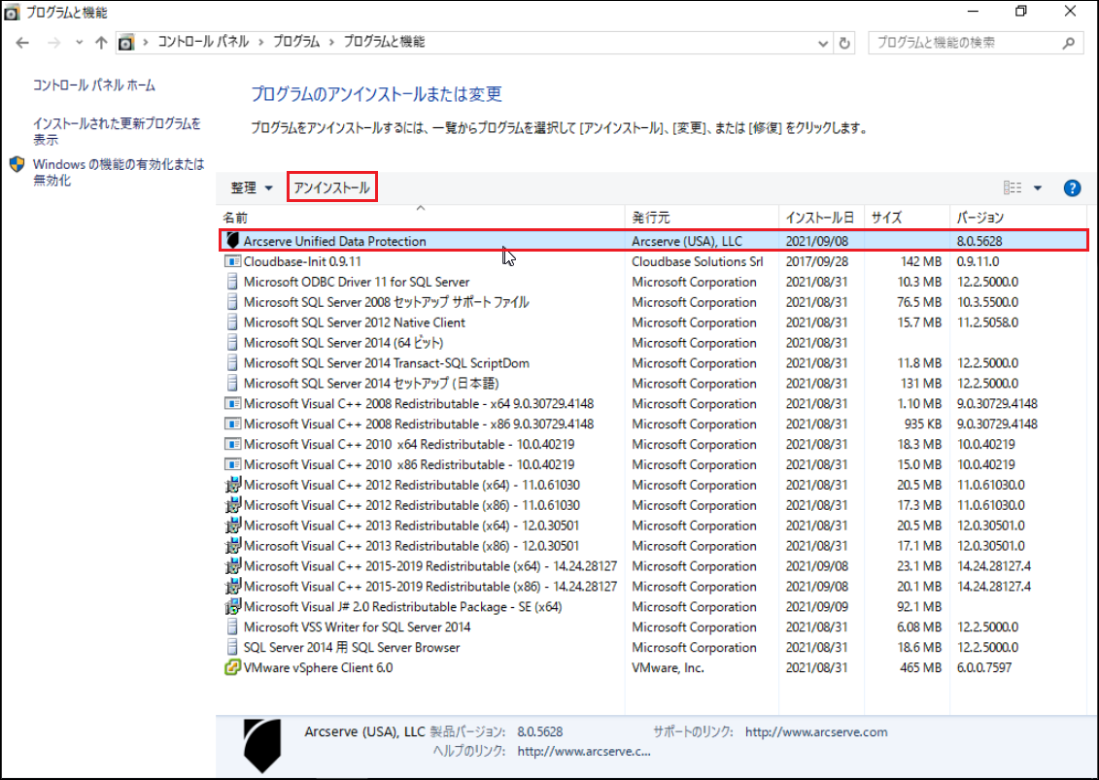Click the 2017/09/28 install date cell

pyautogui.click(x=816, y=261)
